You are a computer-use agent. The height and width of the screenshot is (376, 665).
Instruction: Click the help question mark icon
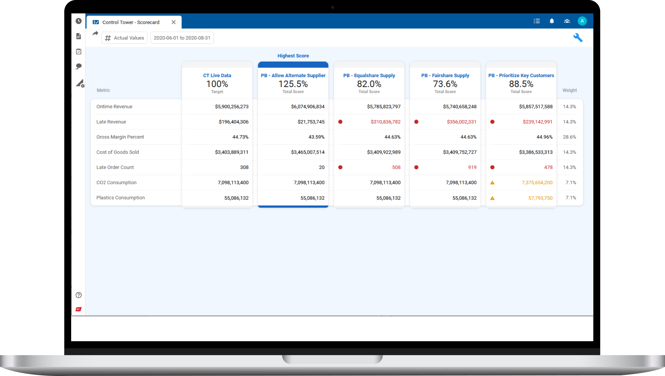[x=79, y=295]
